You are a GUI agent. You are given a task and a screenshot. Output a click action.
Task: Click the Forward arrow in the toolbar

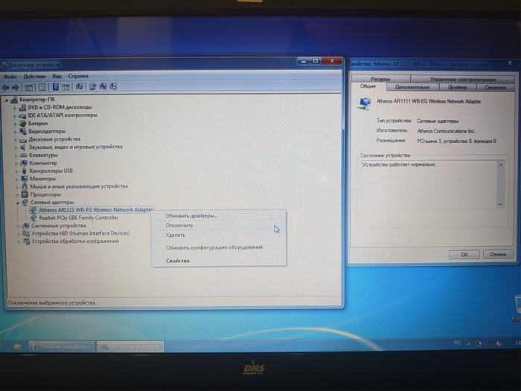16,86
